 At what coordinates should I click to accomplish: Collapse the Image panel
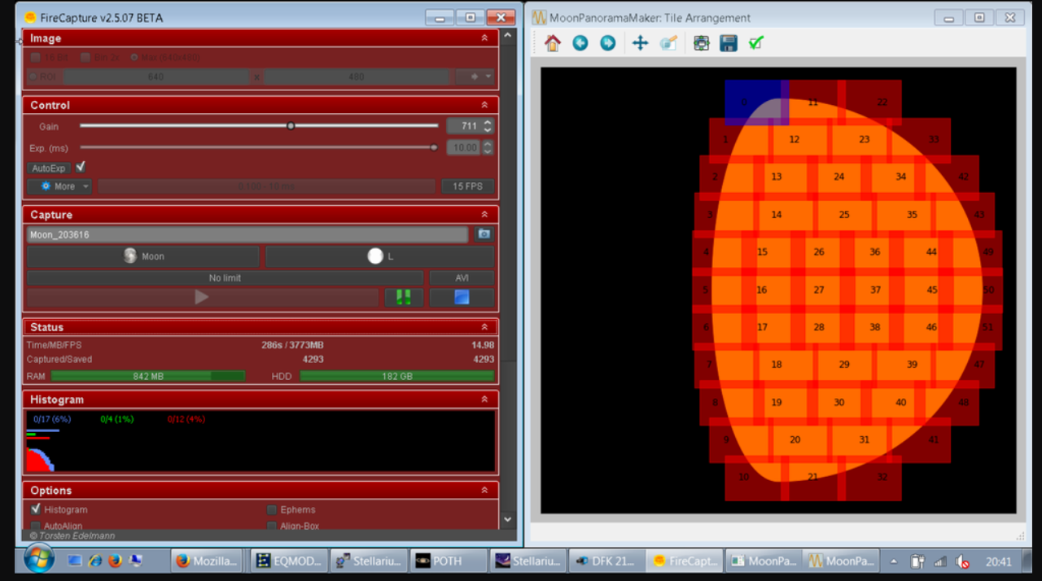click(484, 38)
